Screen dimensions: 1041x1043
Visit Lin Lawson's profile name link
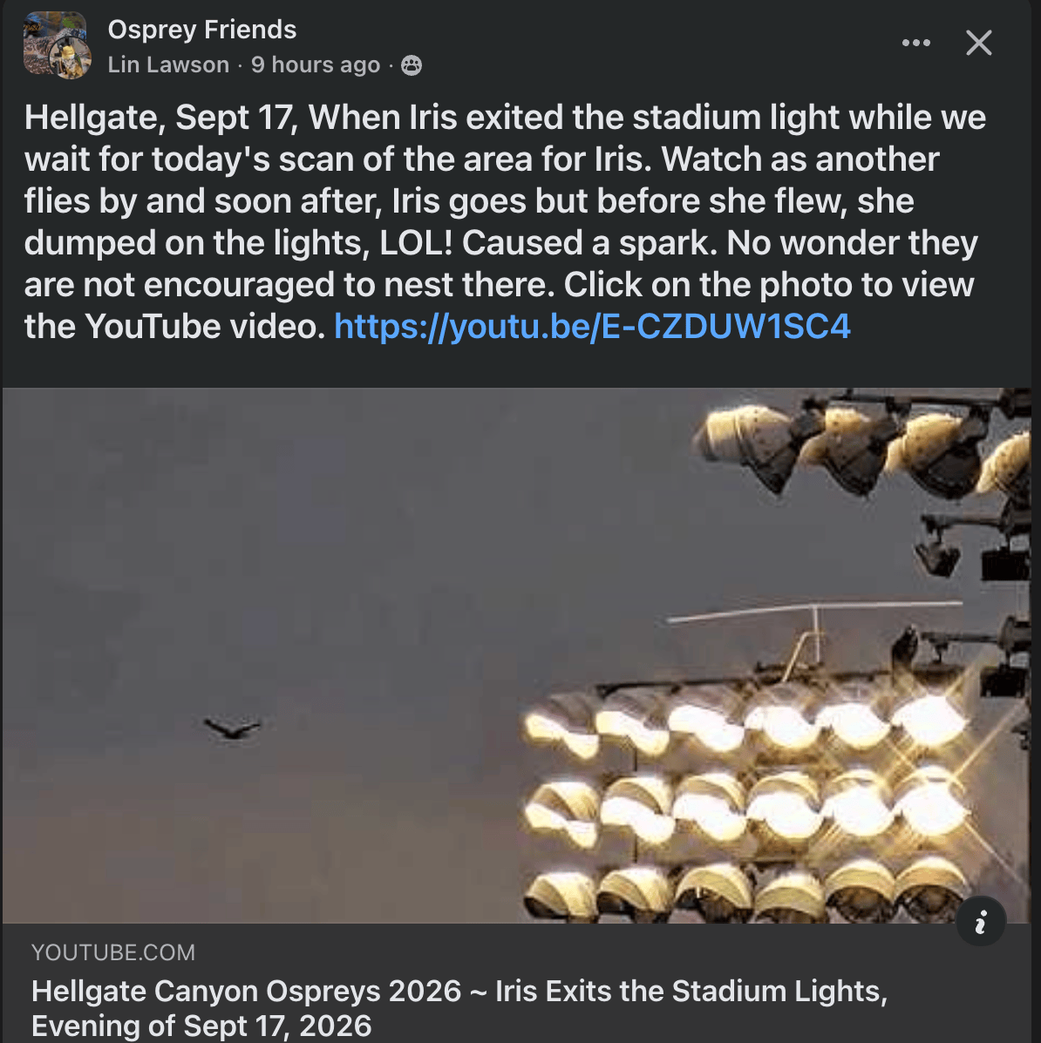tap(168, 64)
